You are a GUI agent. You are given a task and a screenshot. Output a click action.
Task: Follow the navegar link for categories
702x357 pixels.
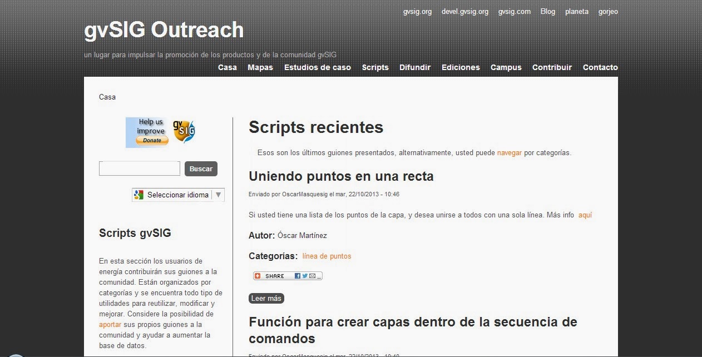coord(510,152)
